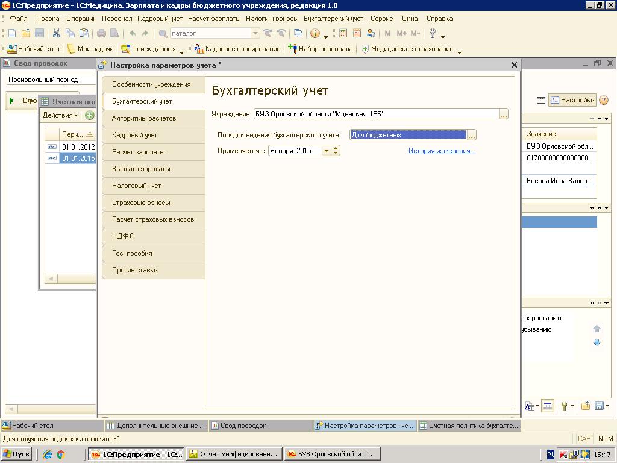The width and height of the screenshot is (617, 463).
Task: Open Отчет Унифицированн taskbar item
Action: (234, 454)
